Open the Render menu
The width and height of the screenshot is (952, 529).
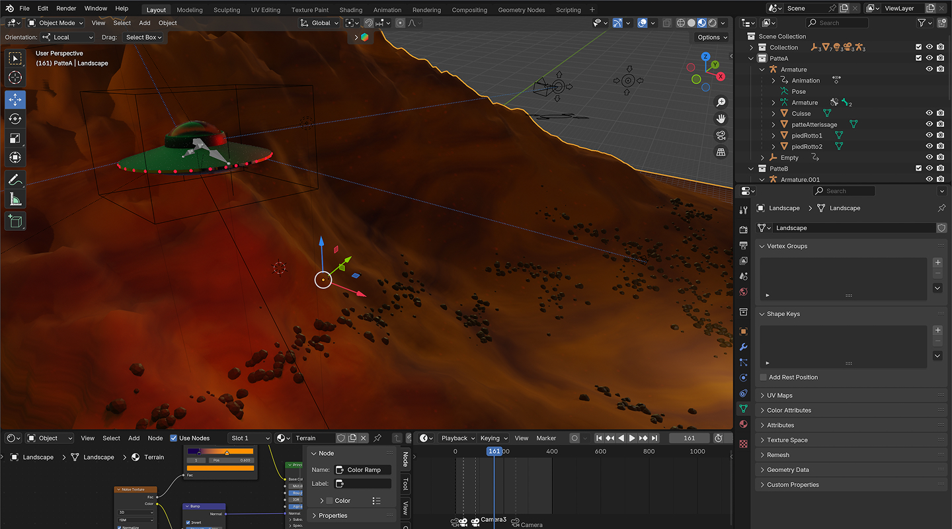[66, 9]
